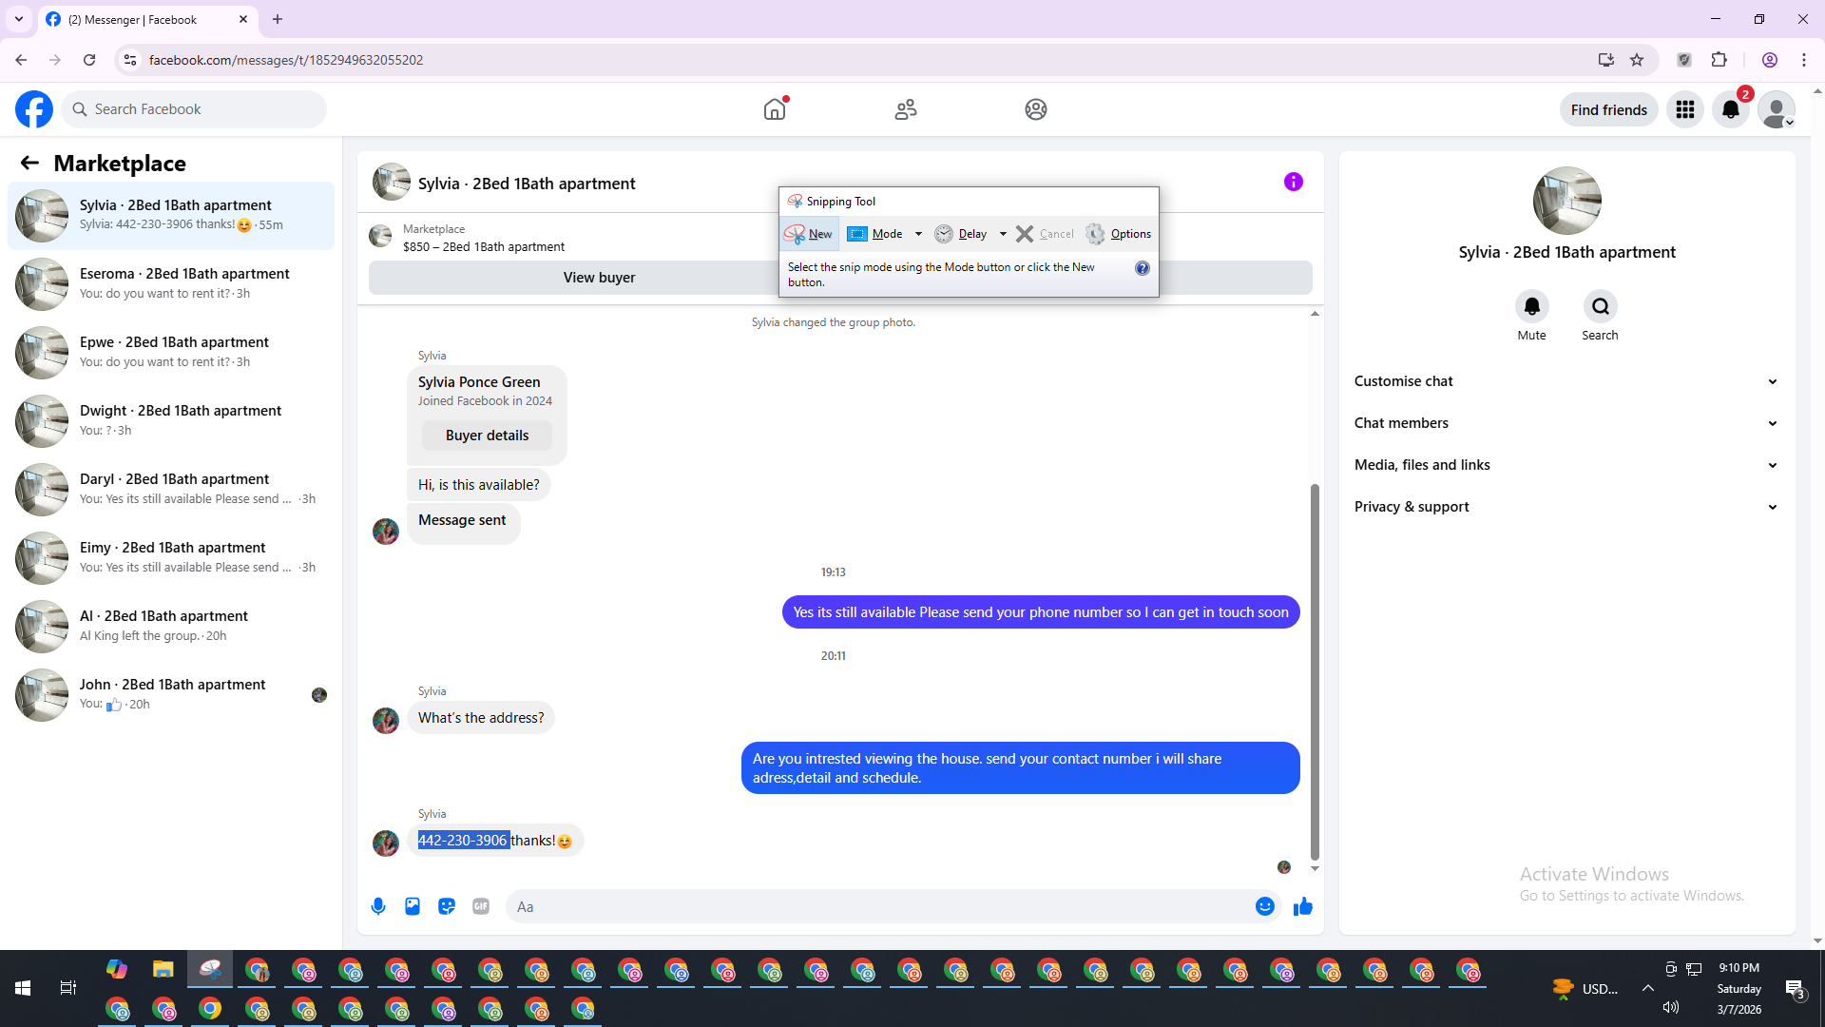
Task: Click the View buyer button
Action: pos(599,278)
